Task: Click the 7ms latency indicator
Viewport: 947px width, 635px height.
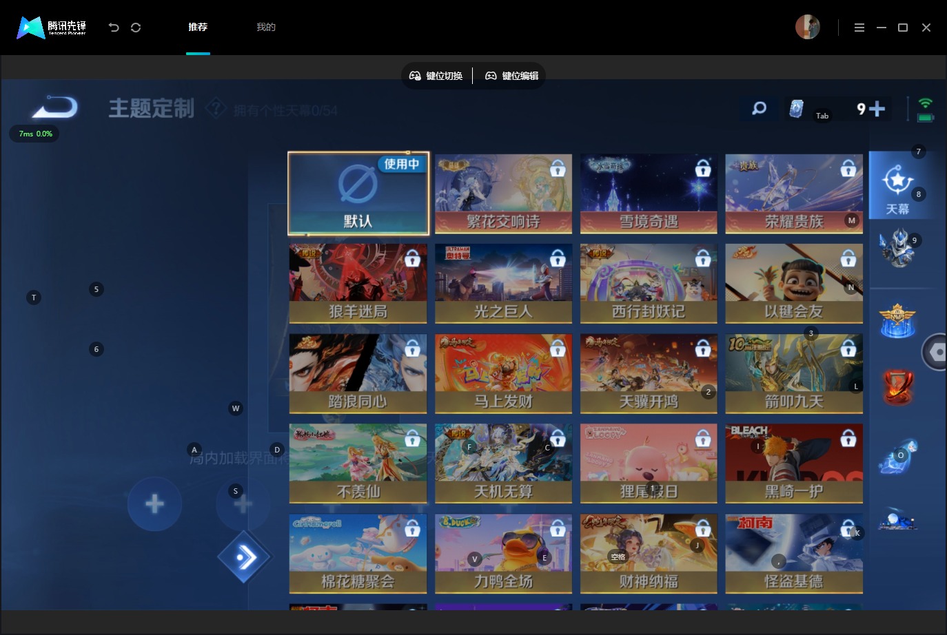Action: click(x=34, y=134)
